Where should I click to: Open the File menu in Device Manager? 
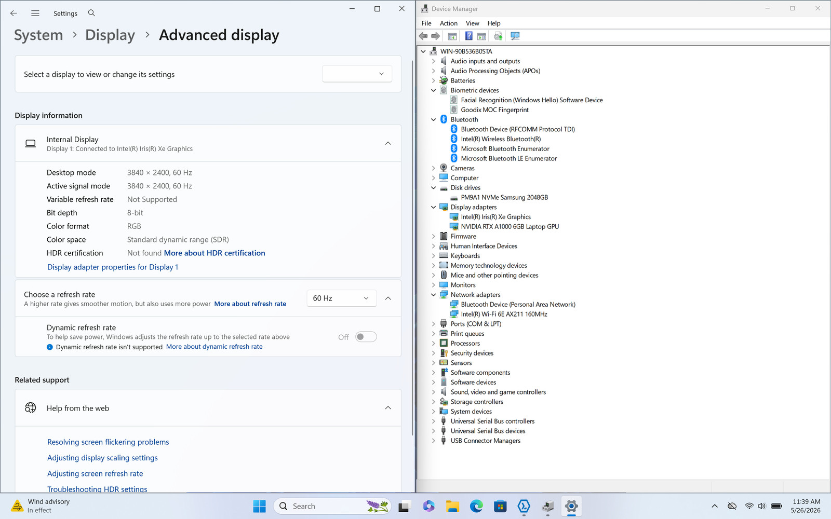click(426, 23)
